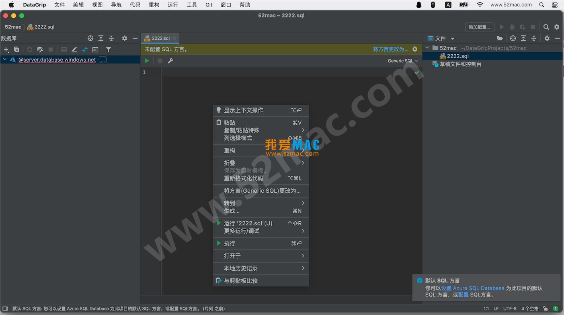The width and height of the screenshot is (564, 315).
Task: Collapse the 52mac project folder
Action: (427, 48)
